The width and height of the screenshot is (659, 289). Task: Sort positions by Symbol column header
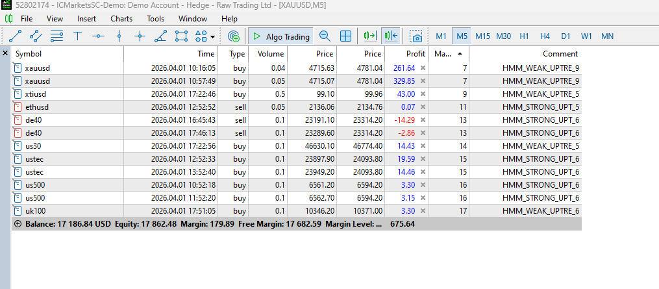click(68, 54)
